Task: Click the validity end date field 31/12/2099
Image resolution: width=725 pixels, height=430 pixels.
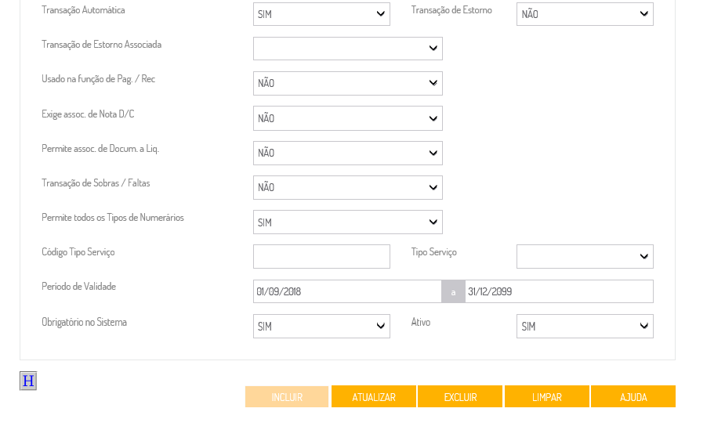Action: pyautogui.click(x=559, y=291)
